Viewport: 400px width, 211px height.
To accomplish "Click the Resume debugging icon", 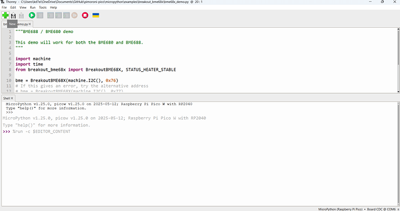I will click(x=74, y=15).
